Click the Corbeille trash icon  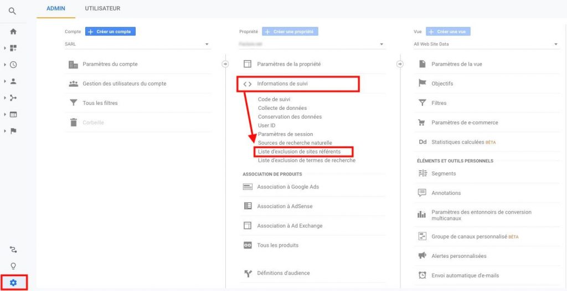pos(73,123)
